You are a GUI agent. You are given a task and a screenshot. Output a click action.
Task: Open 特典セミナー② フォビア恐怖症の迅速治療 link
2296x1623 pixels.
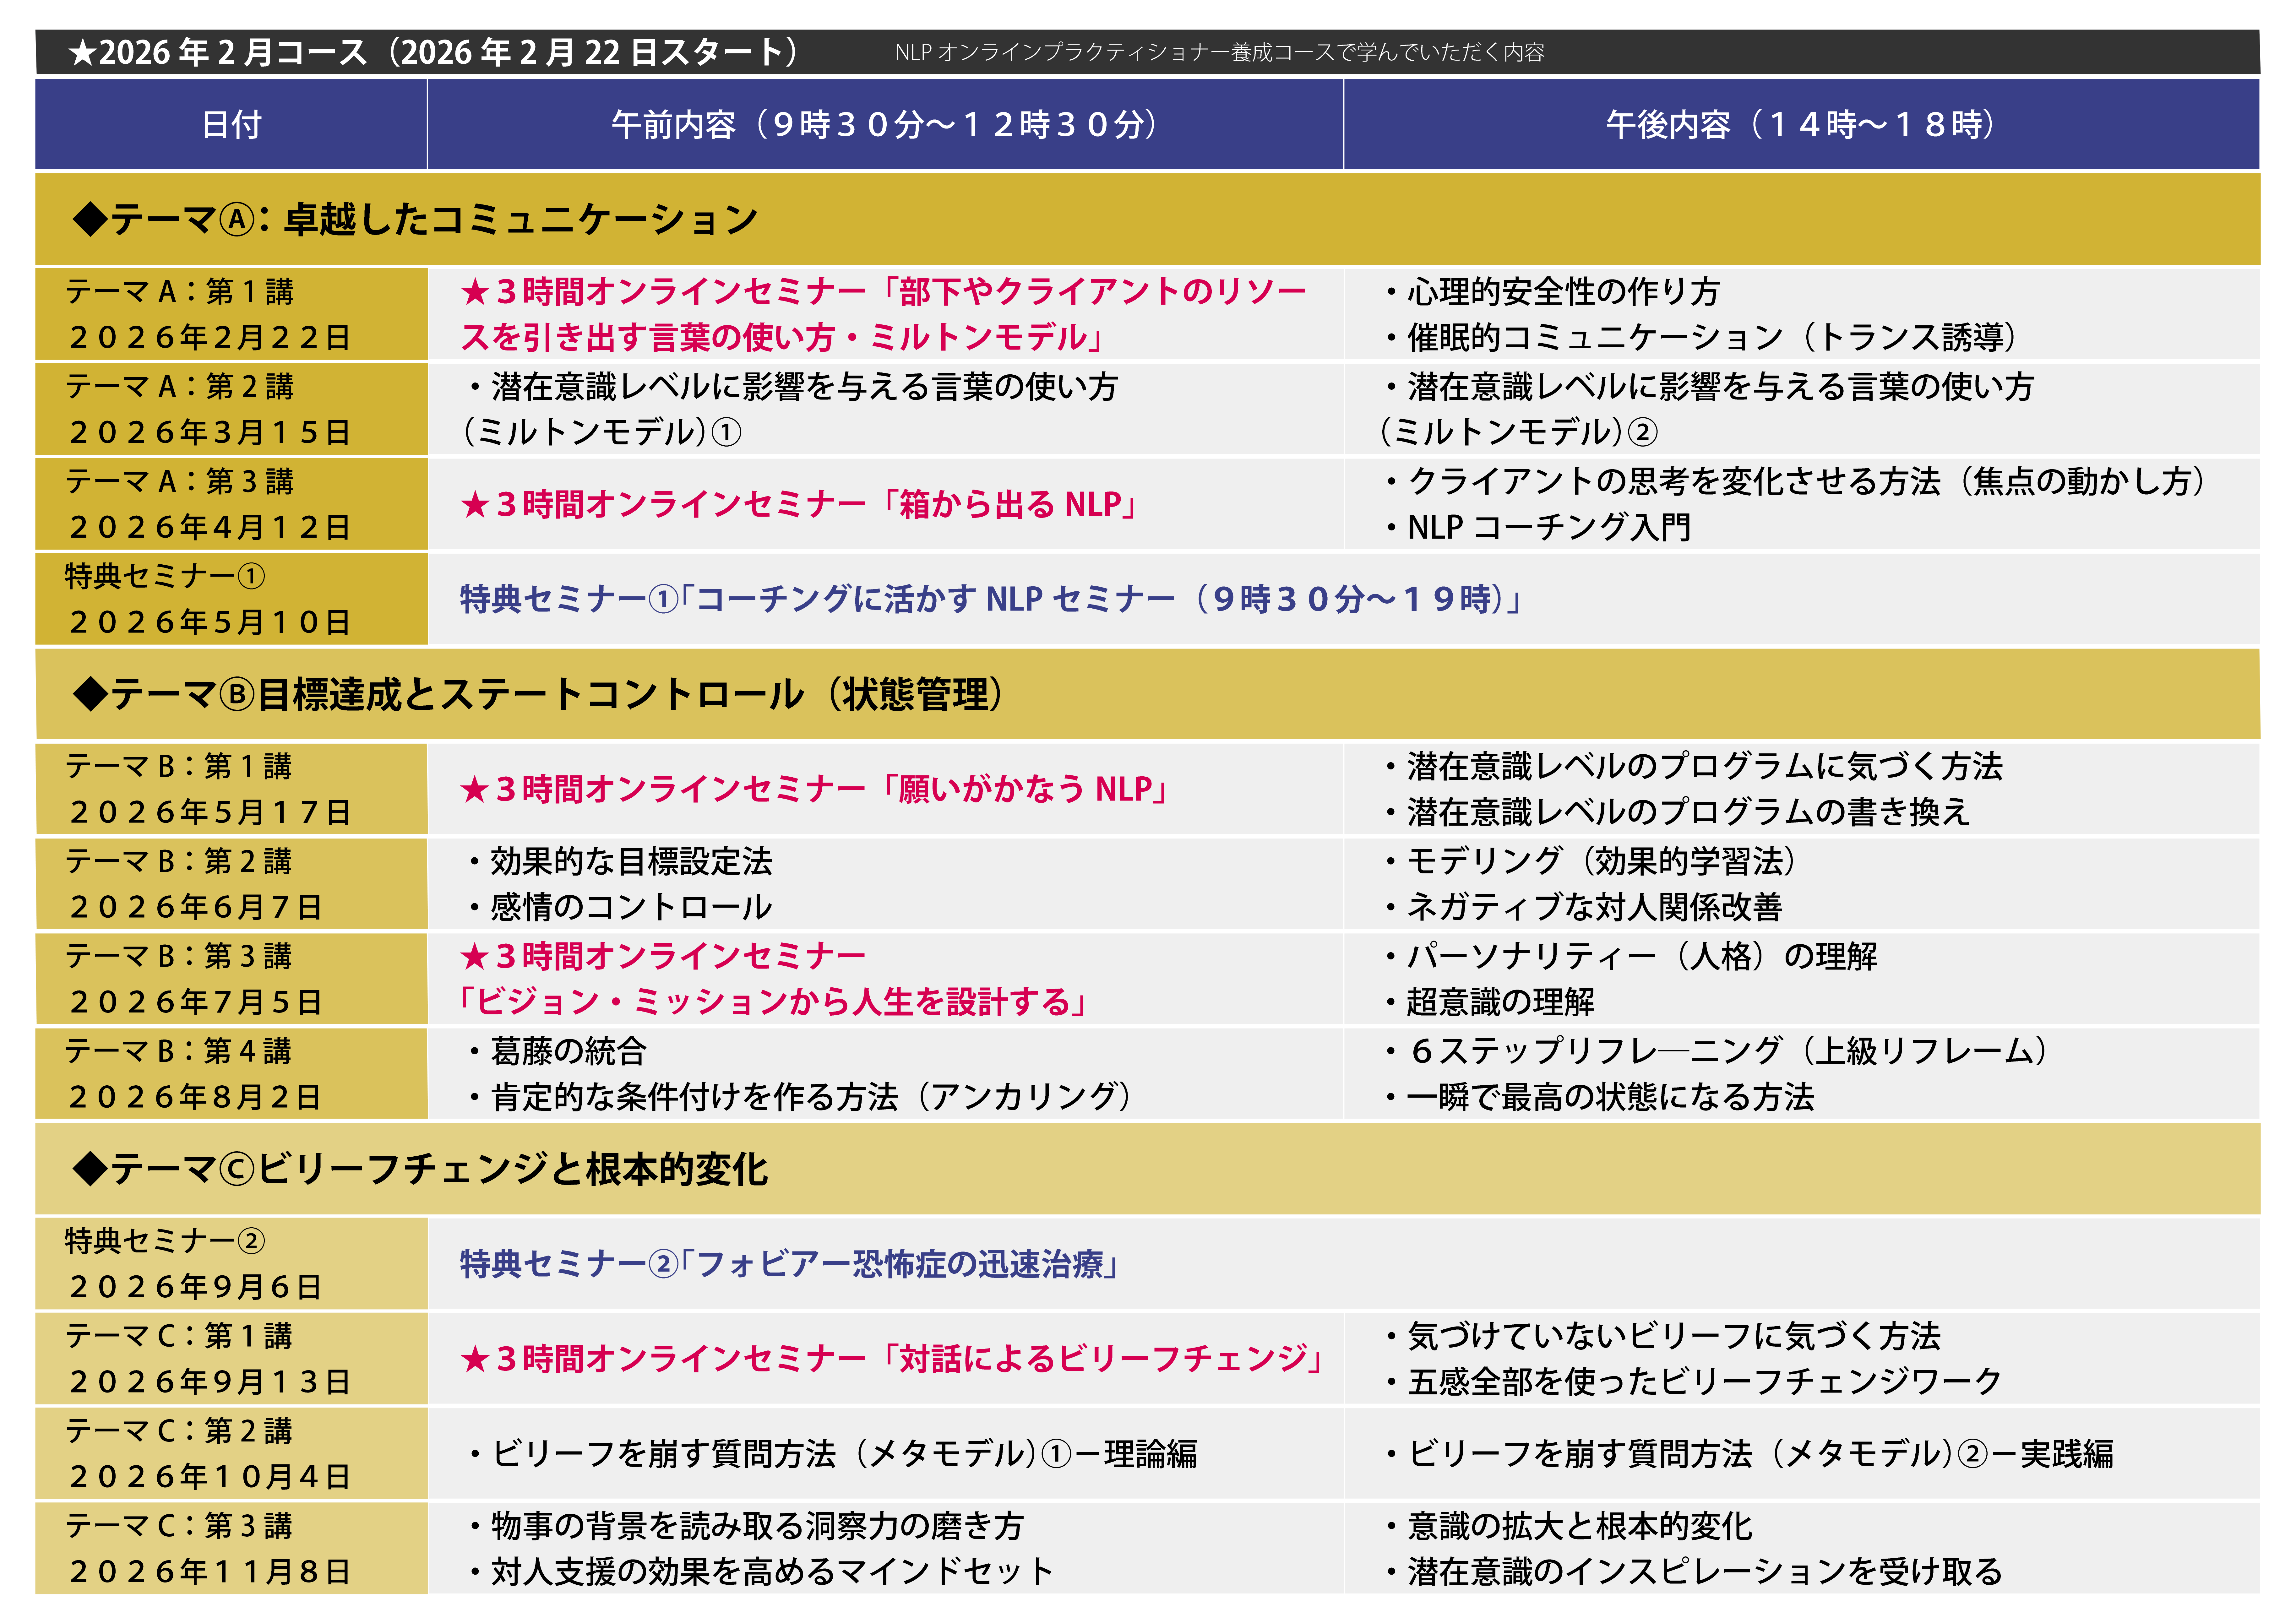tap(789, 1264)
